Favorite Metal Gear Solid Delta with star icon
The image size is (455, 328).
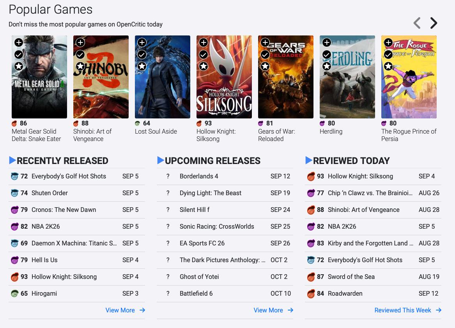pos(19,66)
